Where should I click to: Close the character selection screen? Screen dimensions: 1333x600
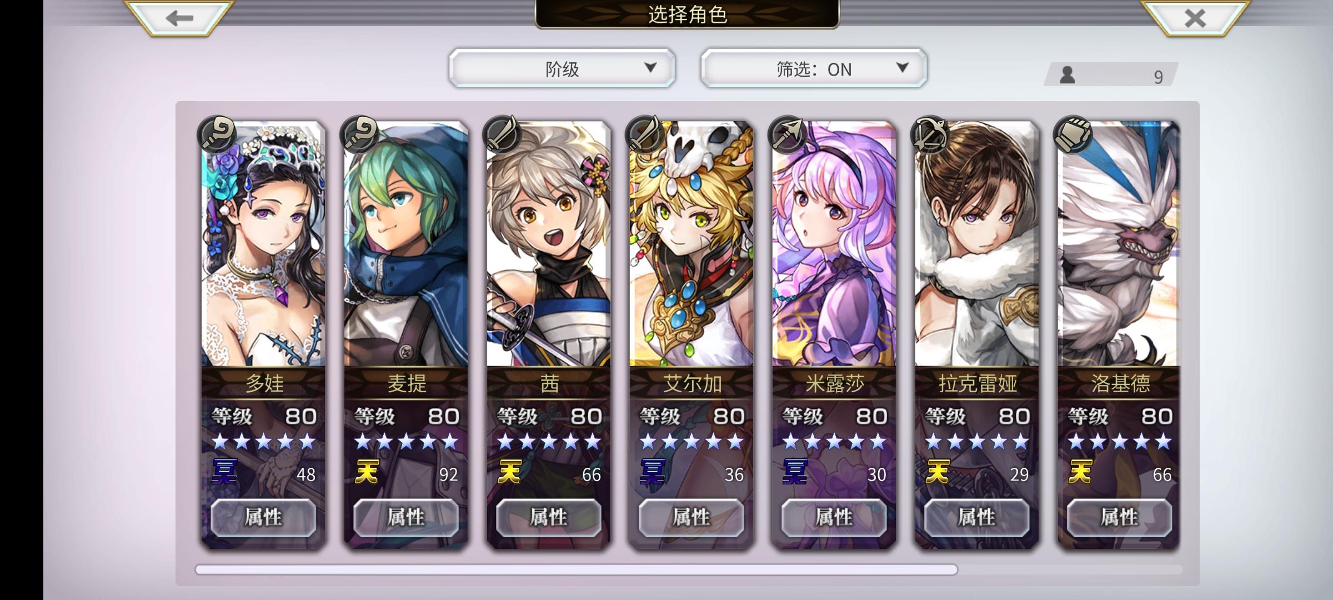(1195, 18)
